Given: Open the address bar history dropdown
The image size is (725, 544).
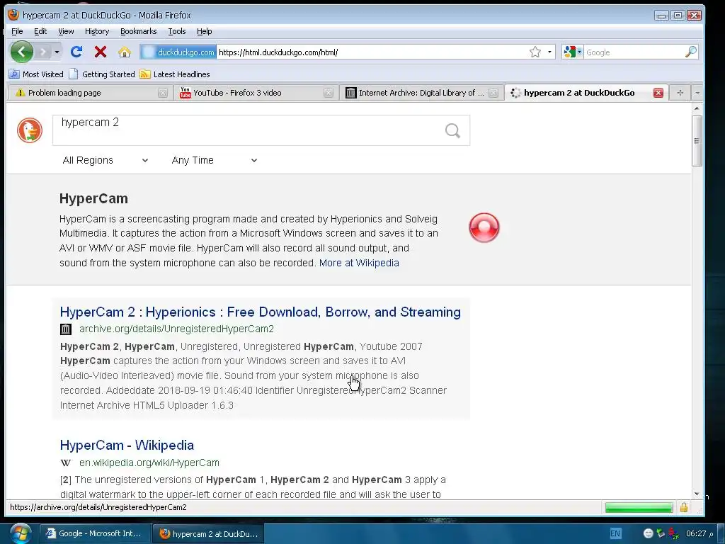Looking at the screenshot, I should [549, 52].
